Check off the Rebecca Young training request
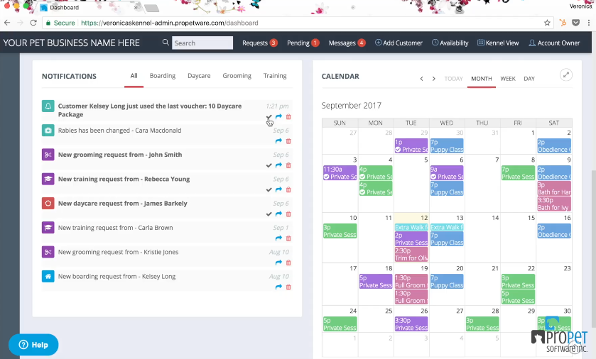 click(269, 189)
